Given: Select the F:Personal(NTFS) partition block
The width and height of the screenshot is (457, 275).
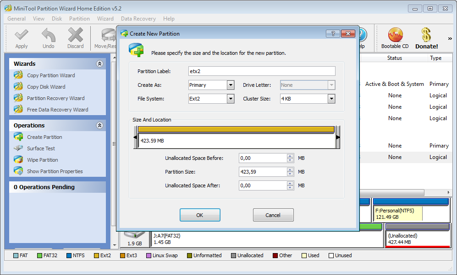Looking at the screenshot, I should pyautogui.click(x=411, y=210).
